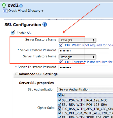Click the TIP icon under Server Keystore Name

pos(61,45)
